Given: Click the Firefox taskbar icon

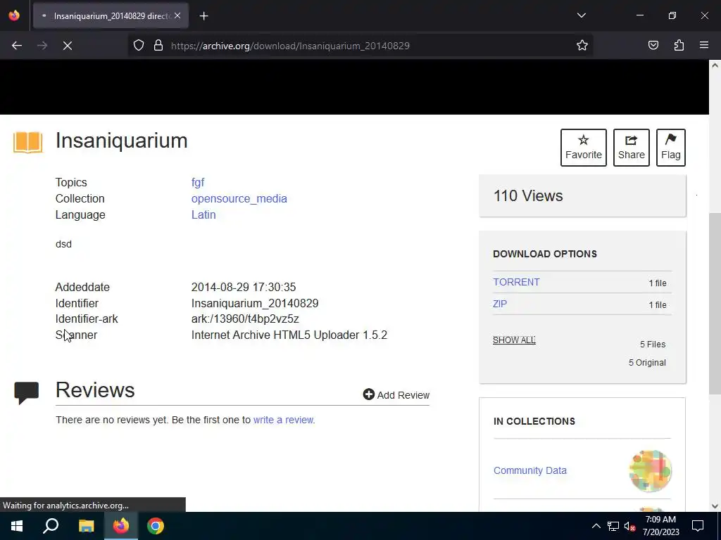Looking at the screenshot, I should (x=121, y=526).
